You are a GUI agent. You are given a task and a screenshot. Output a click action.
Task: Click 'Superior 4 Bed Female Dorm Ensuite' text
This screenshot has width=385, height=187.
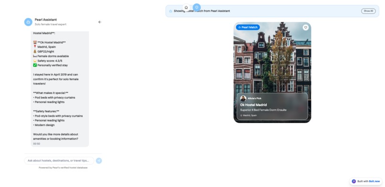coord(263,110)
